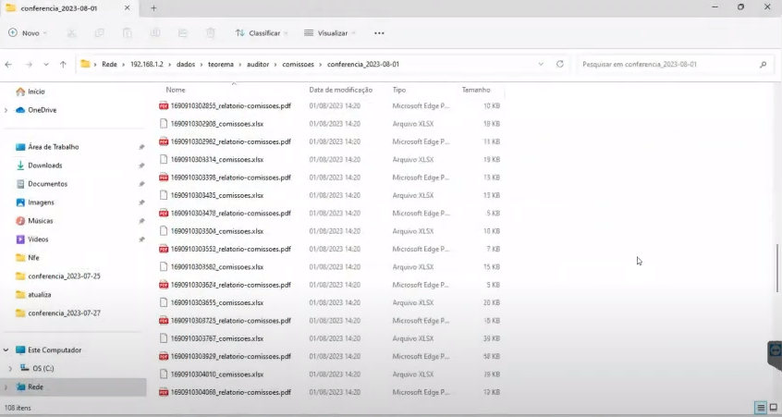
Task: Open atualiza folder in sidebar
Action: tap(40, 295)
